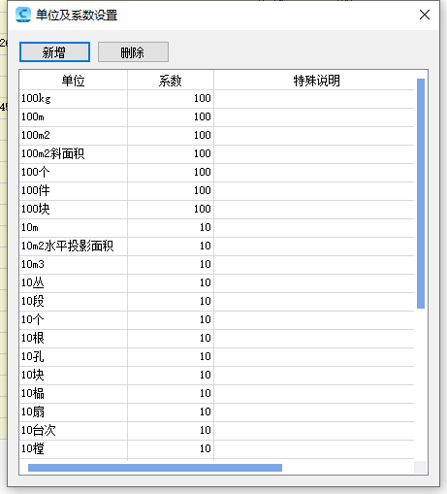Click the app icon in title bar
The image size is (447, 494).
(23, 15)
